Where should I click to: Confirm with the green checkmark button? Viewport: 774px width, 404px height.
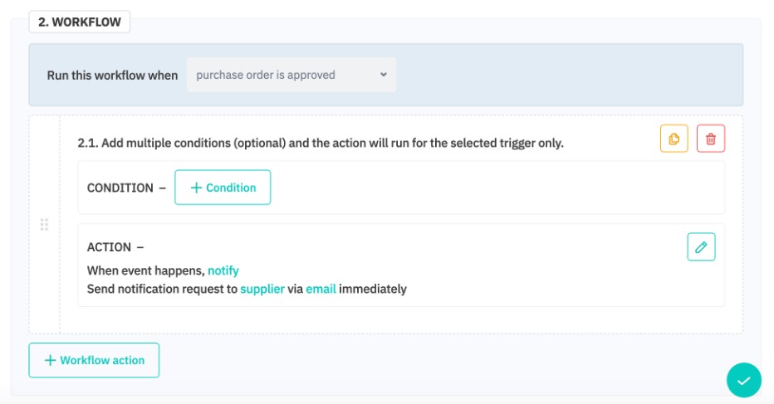click(x=743, y=380)
